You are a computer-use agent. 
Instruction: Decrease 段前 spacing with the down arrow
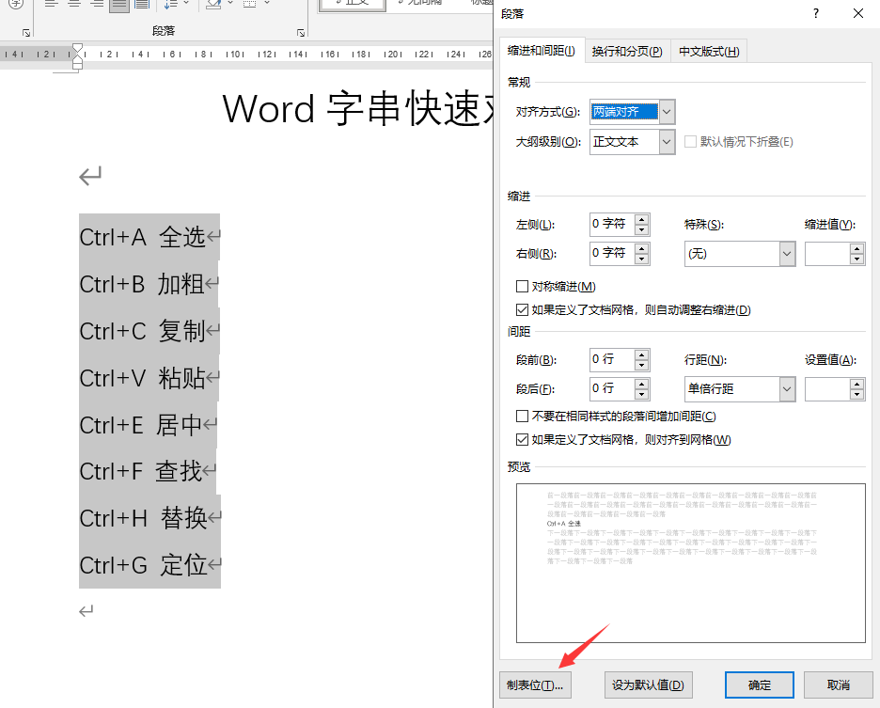[641, 365]
